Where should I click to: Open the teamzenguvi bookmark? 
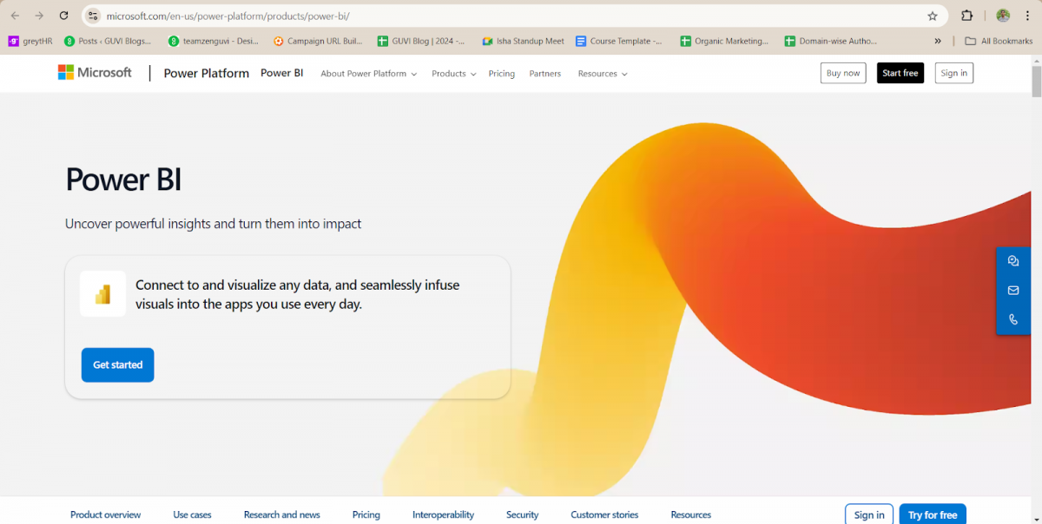click(x=213, y=41)
